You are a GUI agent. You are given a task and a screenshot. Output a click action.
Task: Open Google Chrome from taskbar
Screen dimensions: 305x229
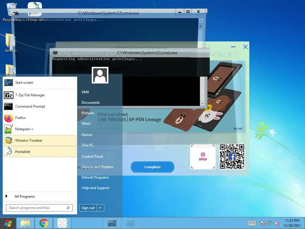pyautogui.click(x=44, y=223)
